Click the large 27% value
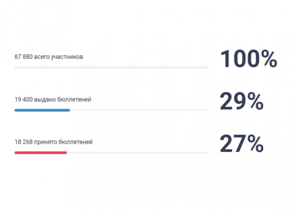 pos(242,144)
